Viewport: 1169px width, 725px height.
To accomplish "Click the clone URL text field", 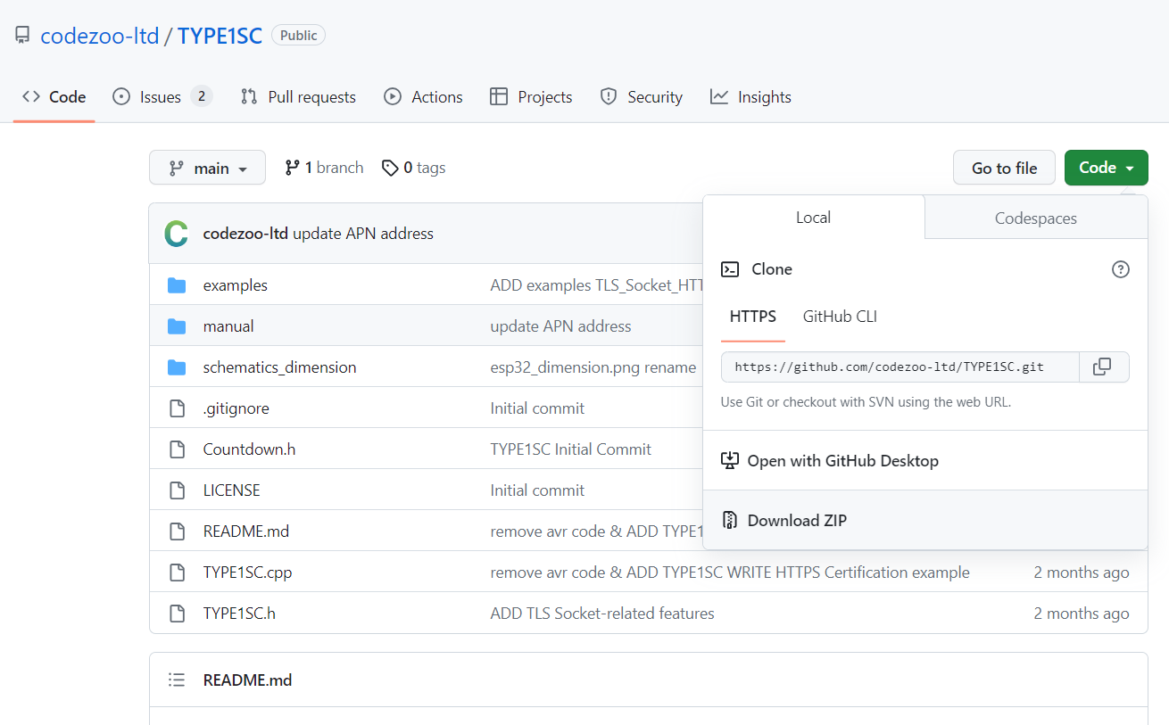I will pos(900,367).
